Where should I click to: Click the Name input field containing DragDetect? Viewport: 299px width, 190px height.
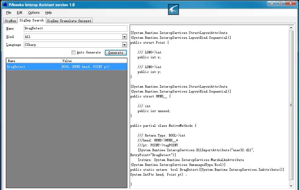[x=75, y=28]
